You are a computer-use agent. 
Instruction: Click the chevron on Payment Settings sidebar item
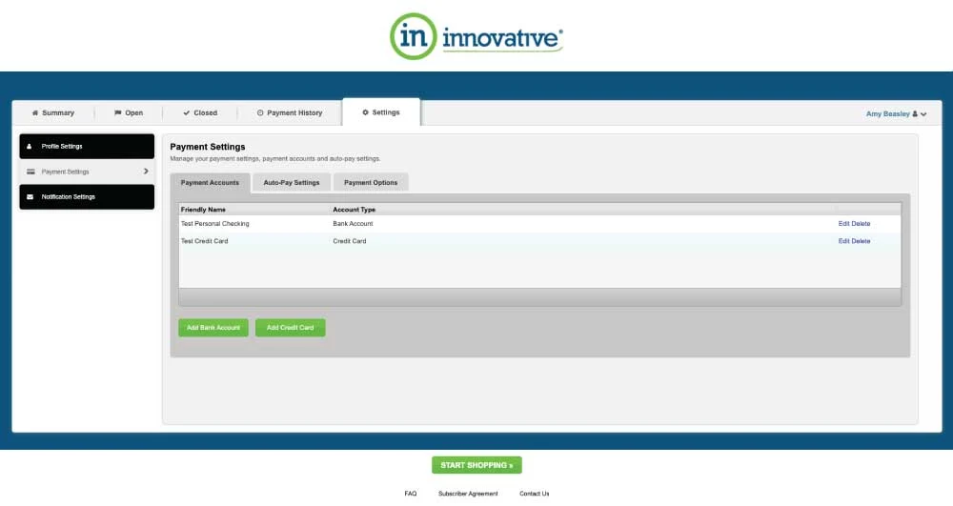coord(146,172)
